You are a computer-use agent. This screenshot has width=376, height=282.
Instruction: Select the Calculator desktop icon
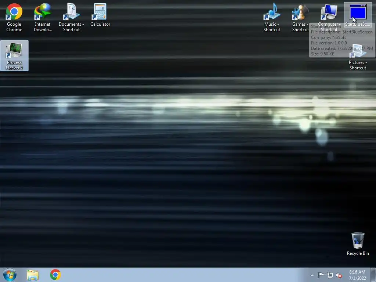(100, 15)
